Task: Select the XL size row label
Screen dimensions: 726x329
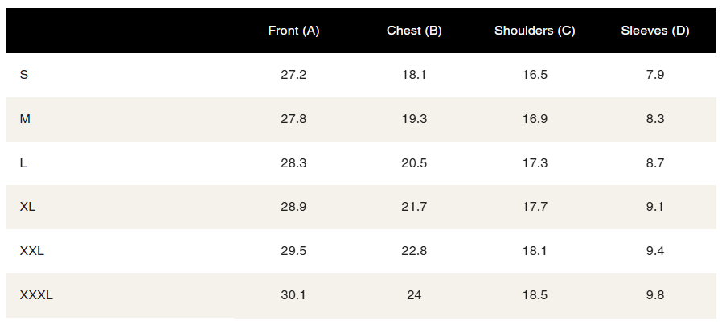Action: coord(27,207)
